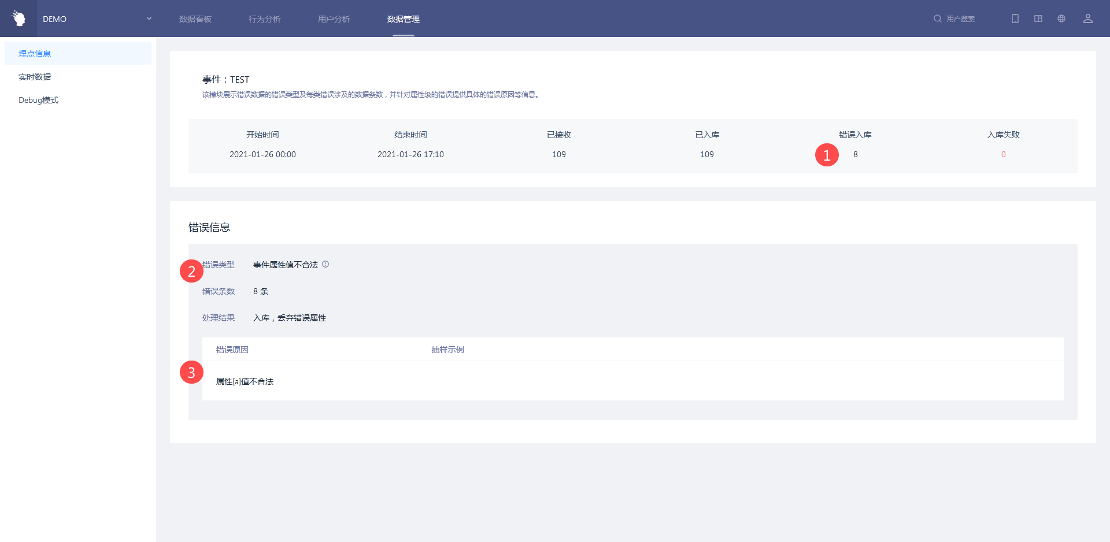1110x542 pixels.
Task: Go to the 用户分析 tab
Action: 334,19
